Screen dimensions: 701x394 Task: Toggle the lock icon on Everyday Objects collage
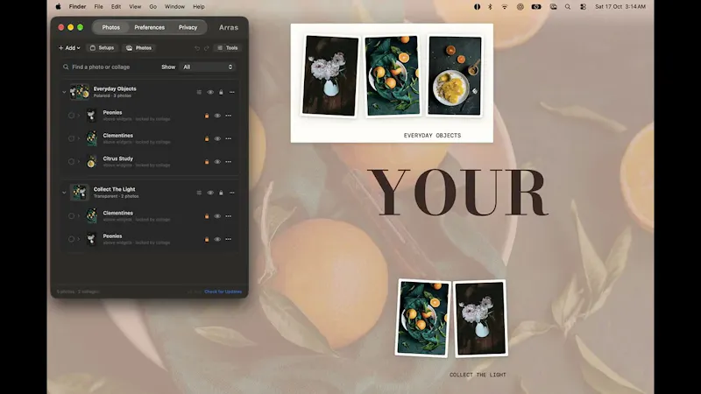point(221,92)
